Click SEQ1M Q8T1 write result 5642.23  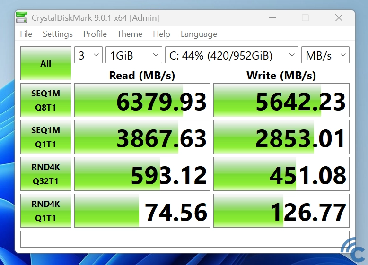click(x=281, y=100)
